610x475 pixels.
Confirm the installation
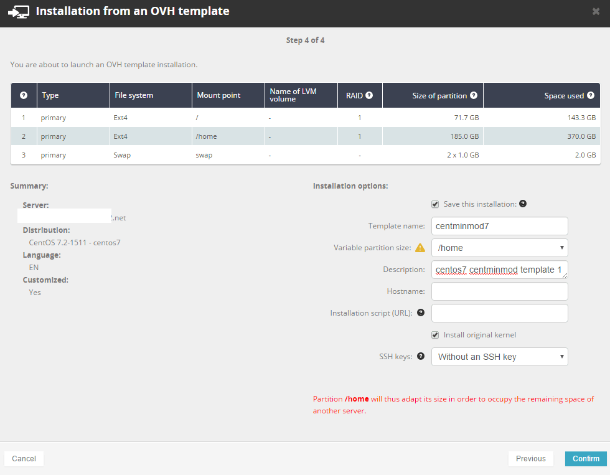tap(586, 459)
